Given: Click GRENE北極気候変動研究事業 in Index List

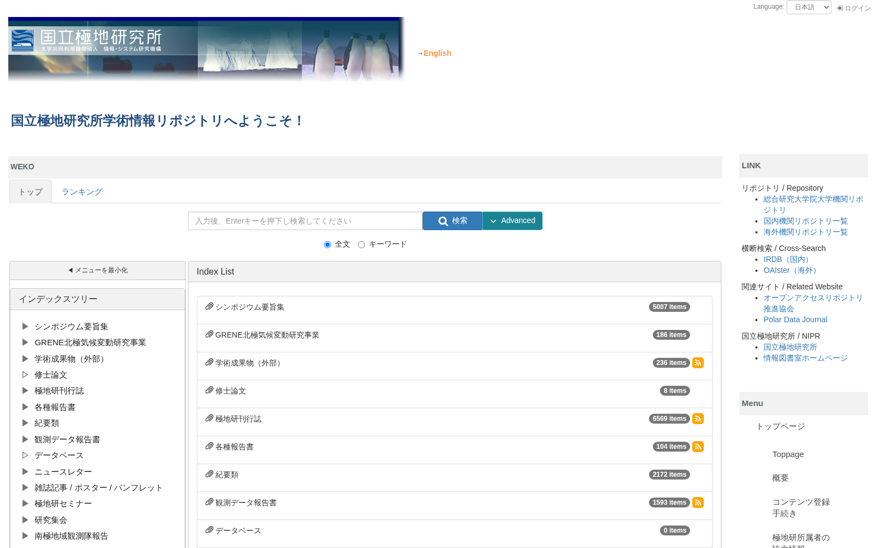Looking at the screenshot, I should click(x=267, y=335).
